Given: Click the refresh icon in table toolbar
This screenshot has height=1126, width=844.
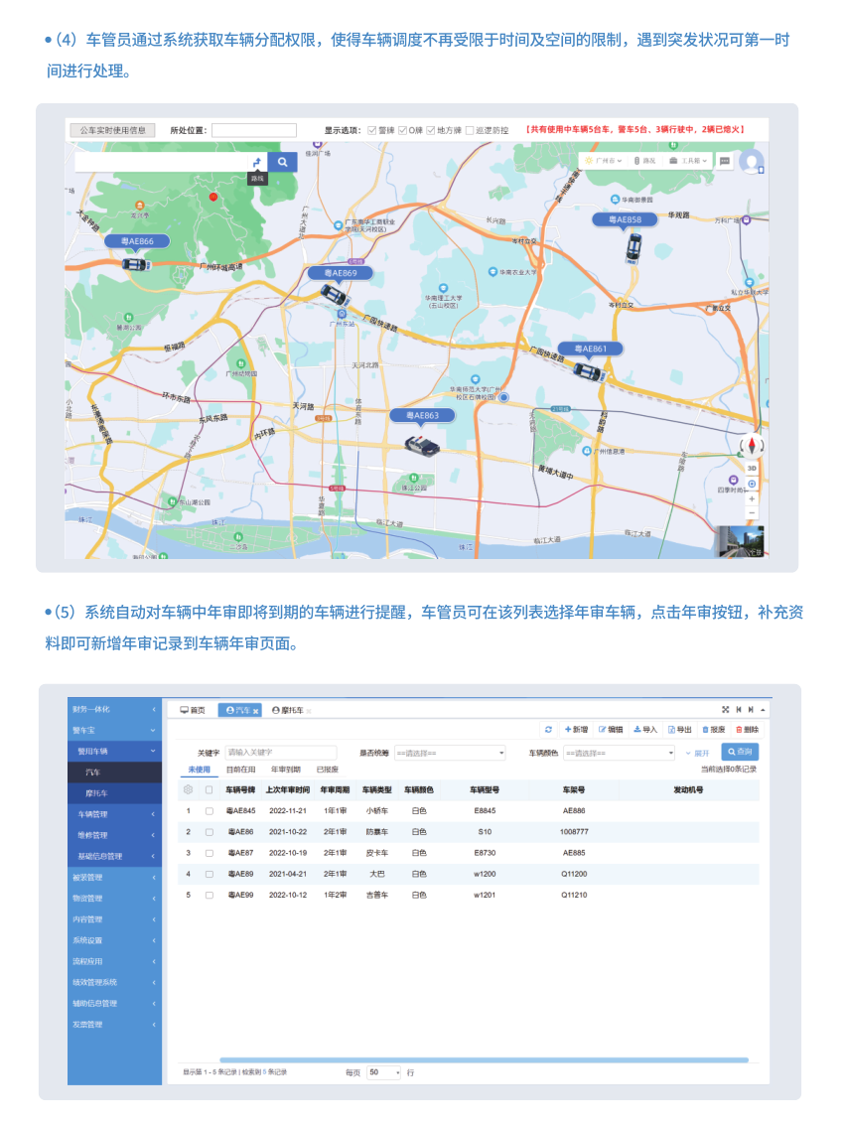Looking at the screenshot, I should click(x=548, y=730).
